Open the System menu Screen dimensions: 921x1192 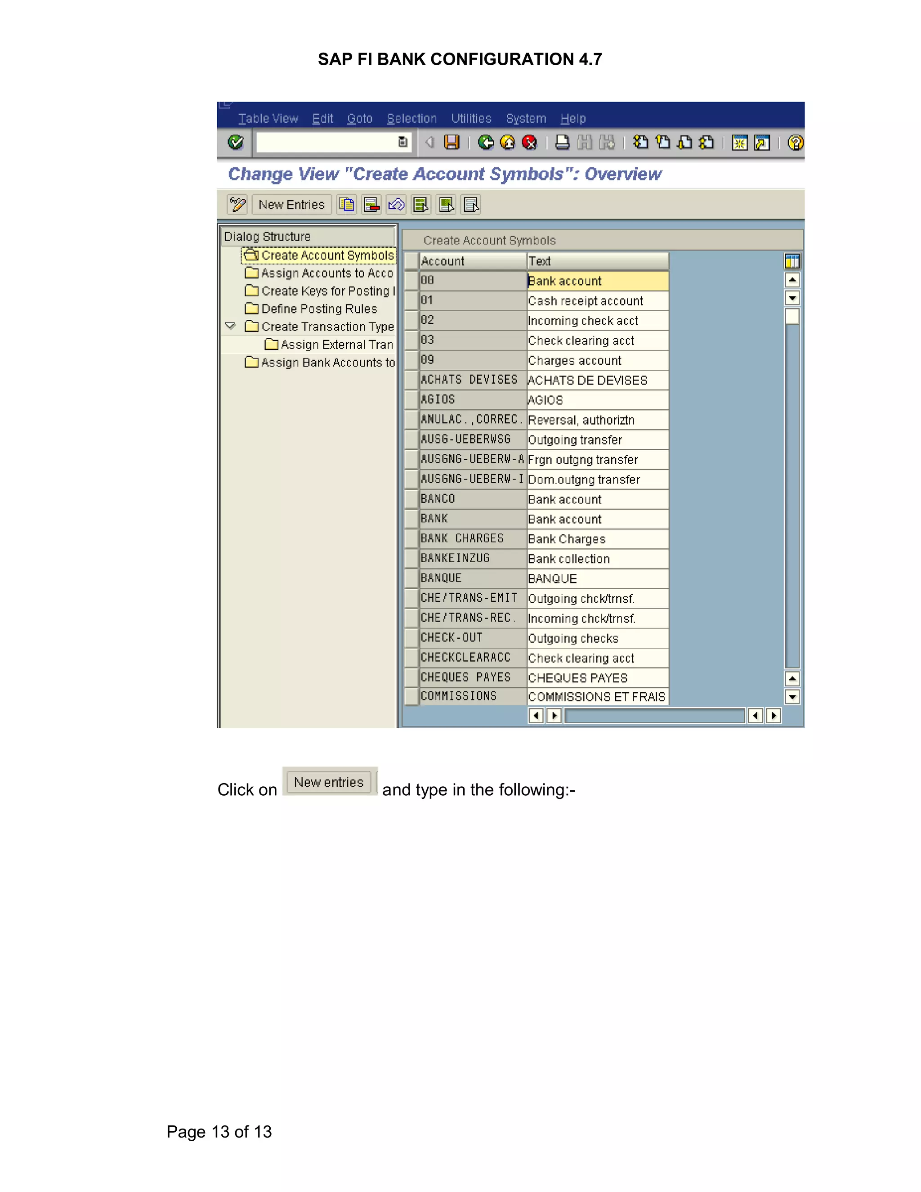[526, 118]
